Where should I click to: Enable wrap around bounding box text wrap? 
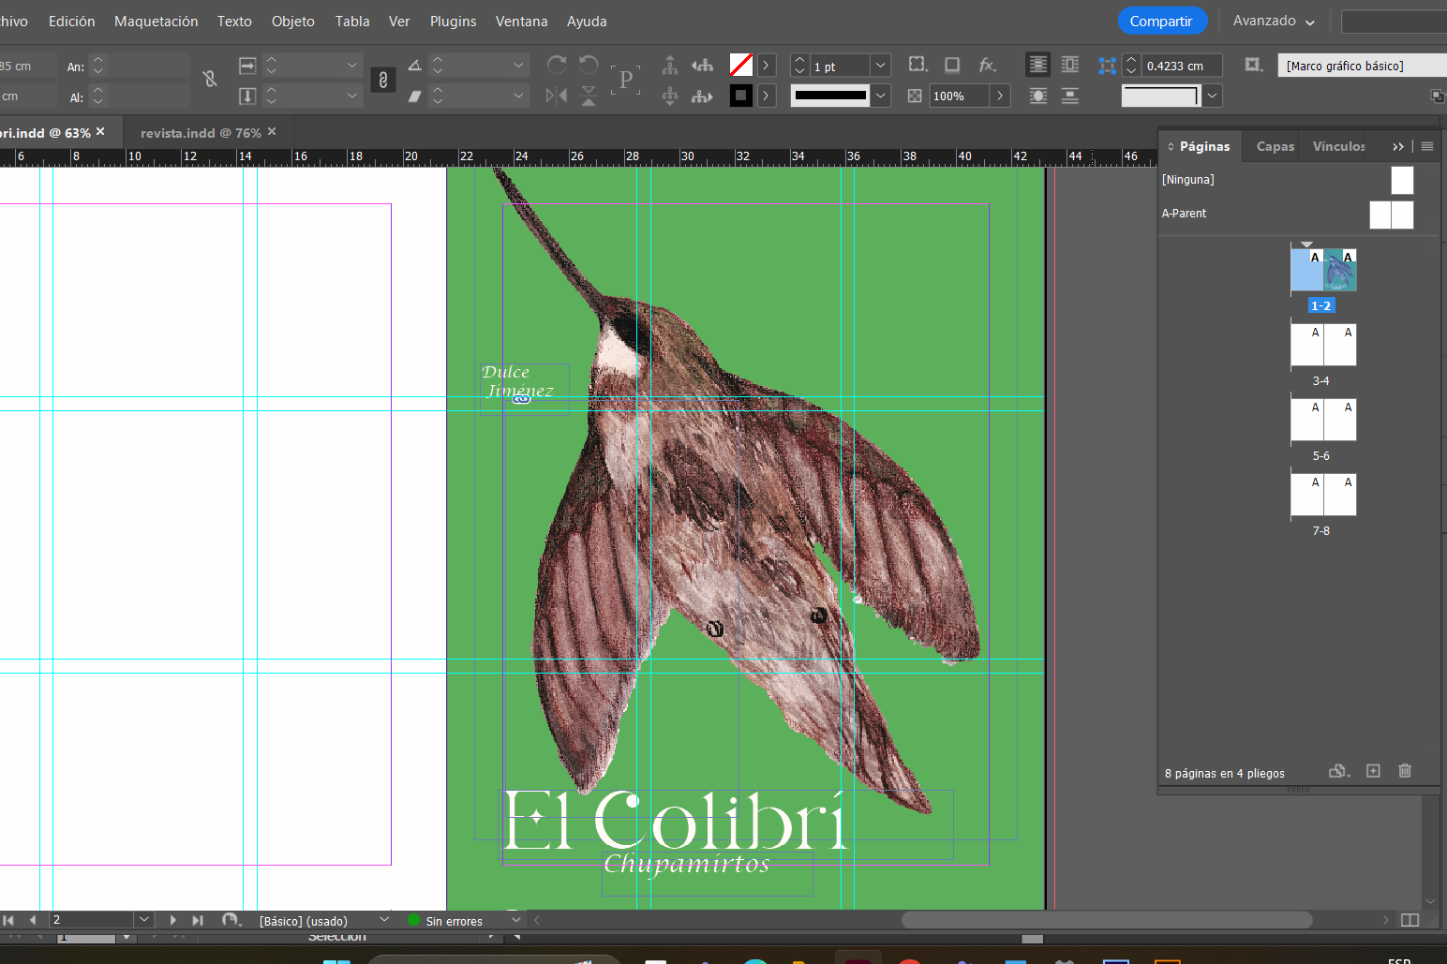(1069, 65)
